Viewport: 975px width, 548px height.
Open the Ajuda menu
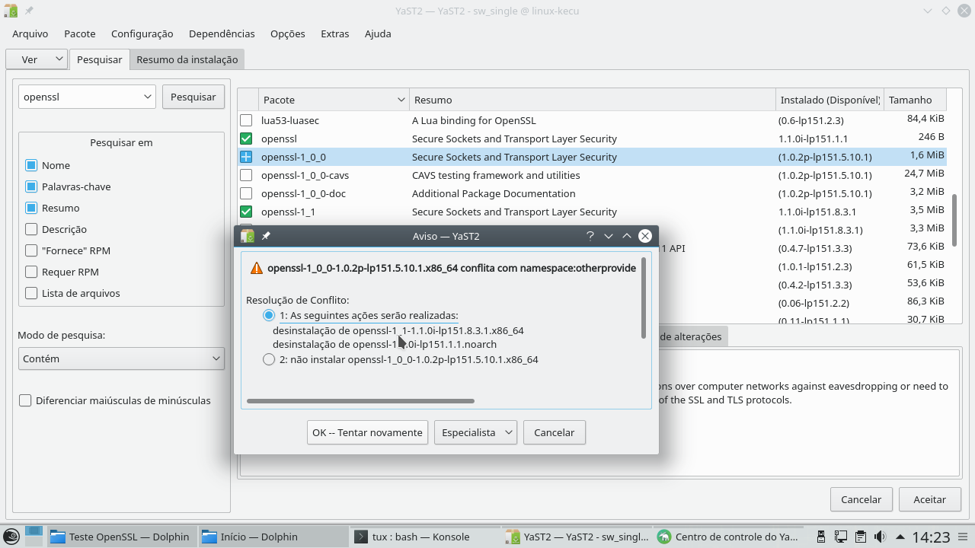[378, 33]
